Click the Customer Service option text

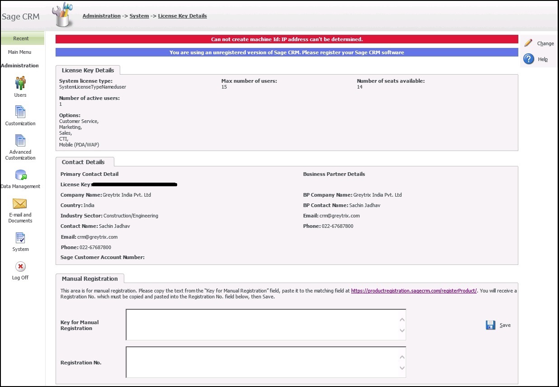(x=79, y=121)
